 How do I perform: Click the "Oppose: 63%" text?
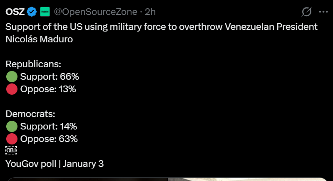tap(49, 139)
